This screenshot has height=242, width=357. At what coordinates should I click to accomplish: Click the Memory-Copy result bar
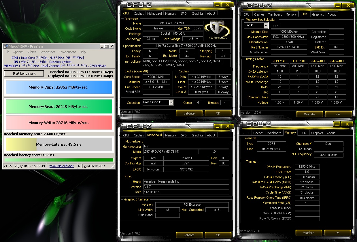(59, 87)
